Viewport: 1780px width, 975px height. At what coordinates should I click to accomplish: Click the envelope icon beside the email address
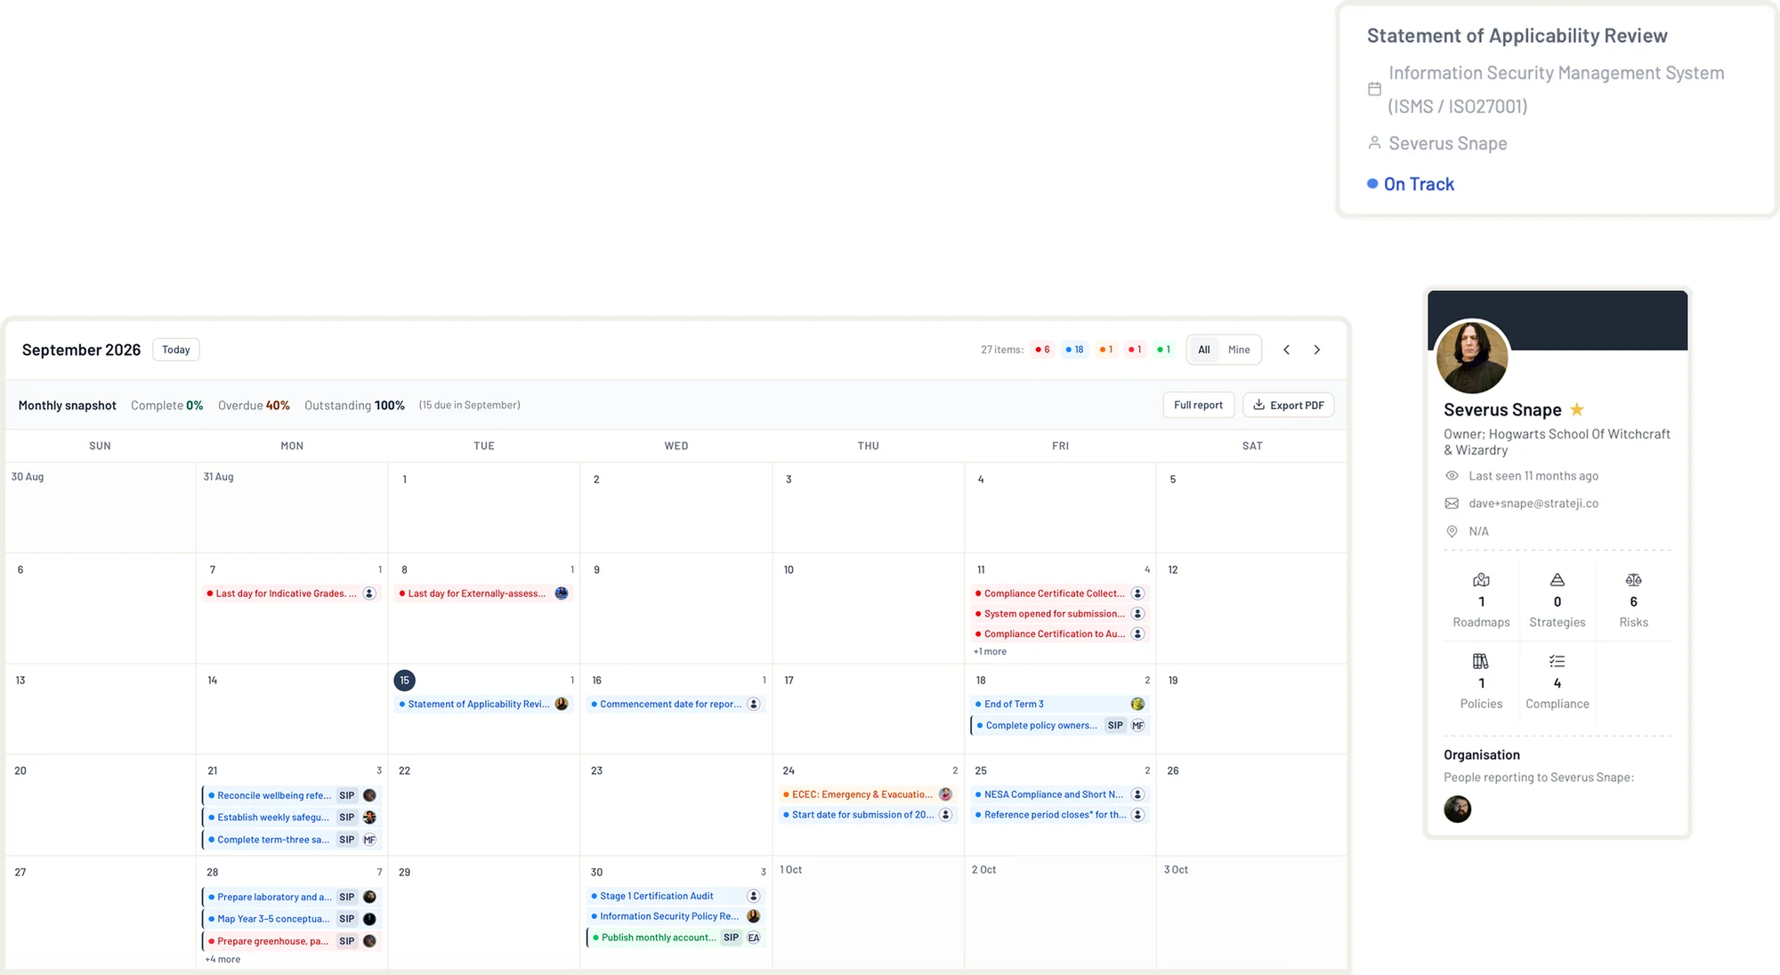pos(1452,504)
